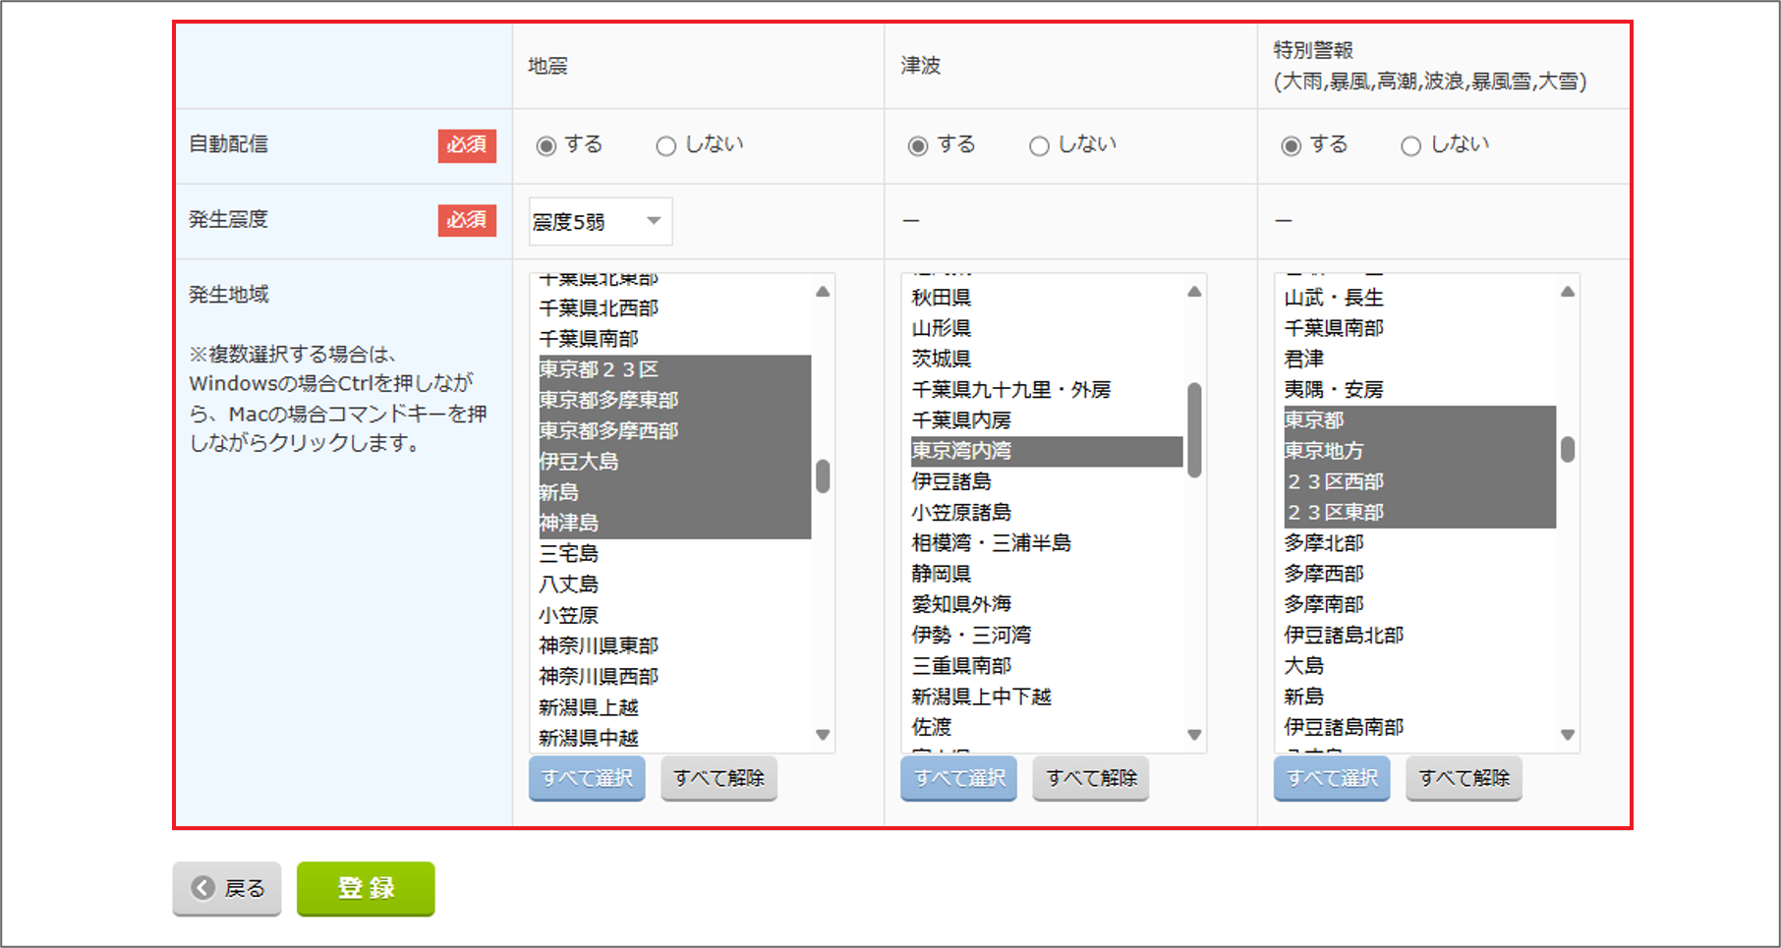Select する for 特別警報 automatic delivery
The height and width of the screenshot is (948, 1781).
tap(1292, 146)
